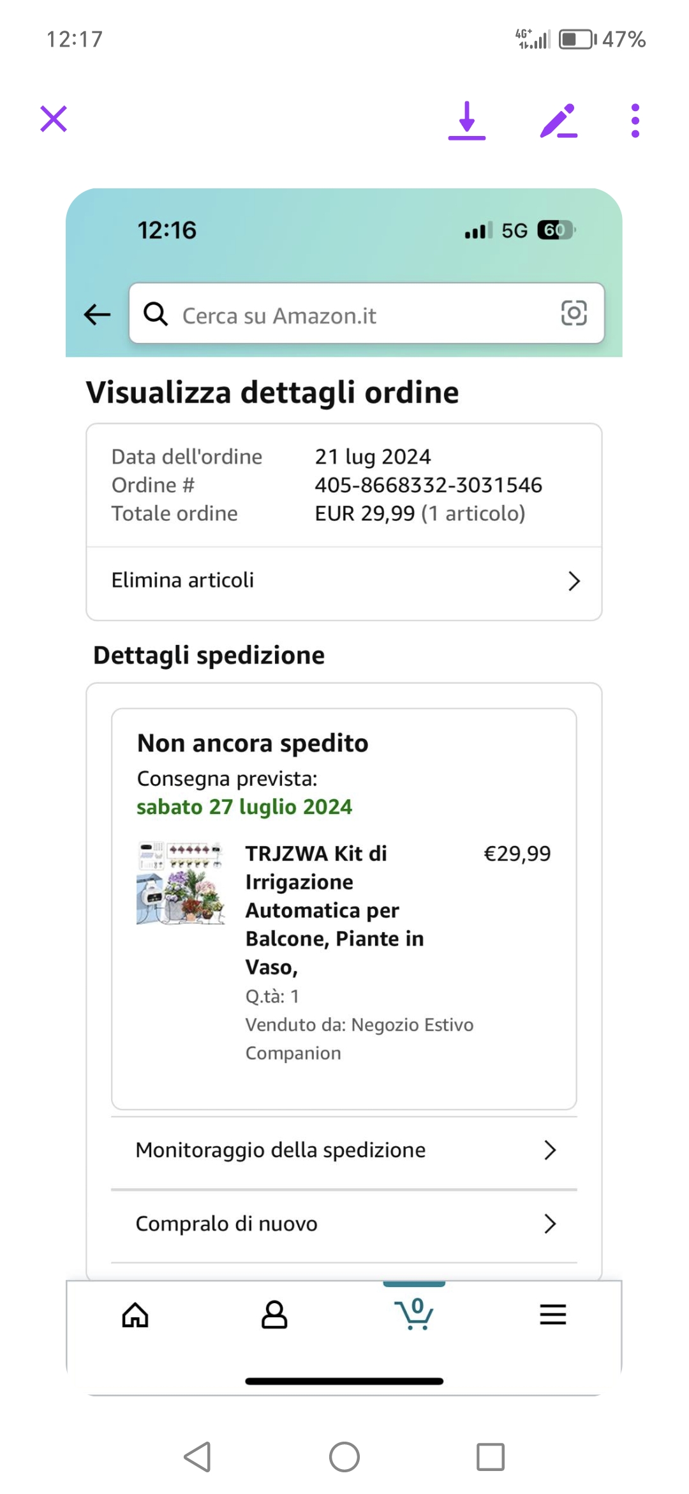Viewport: 689px width, 1494px height.
Task: Expand the Elimina articoli chevron
Action: click(x=574, y=581)
